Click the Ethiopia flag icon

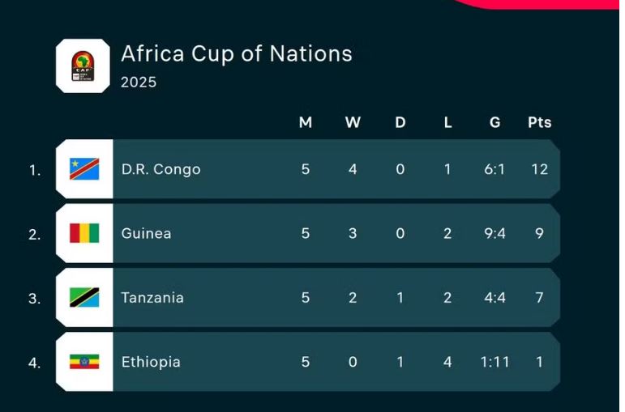pyautogui.click(x=84, y=362)
